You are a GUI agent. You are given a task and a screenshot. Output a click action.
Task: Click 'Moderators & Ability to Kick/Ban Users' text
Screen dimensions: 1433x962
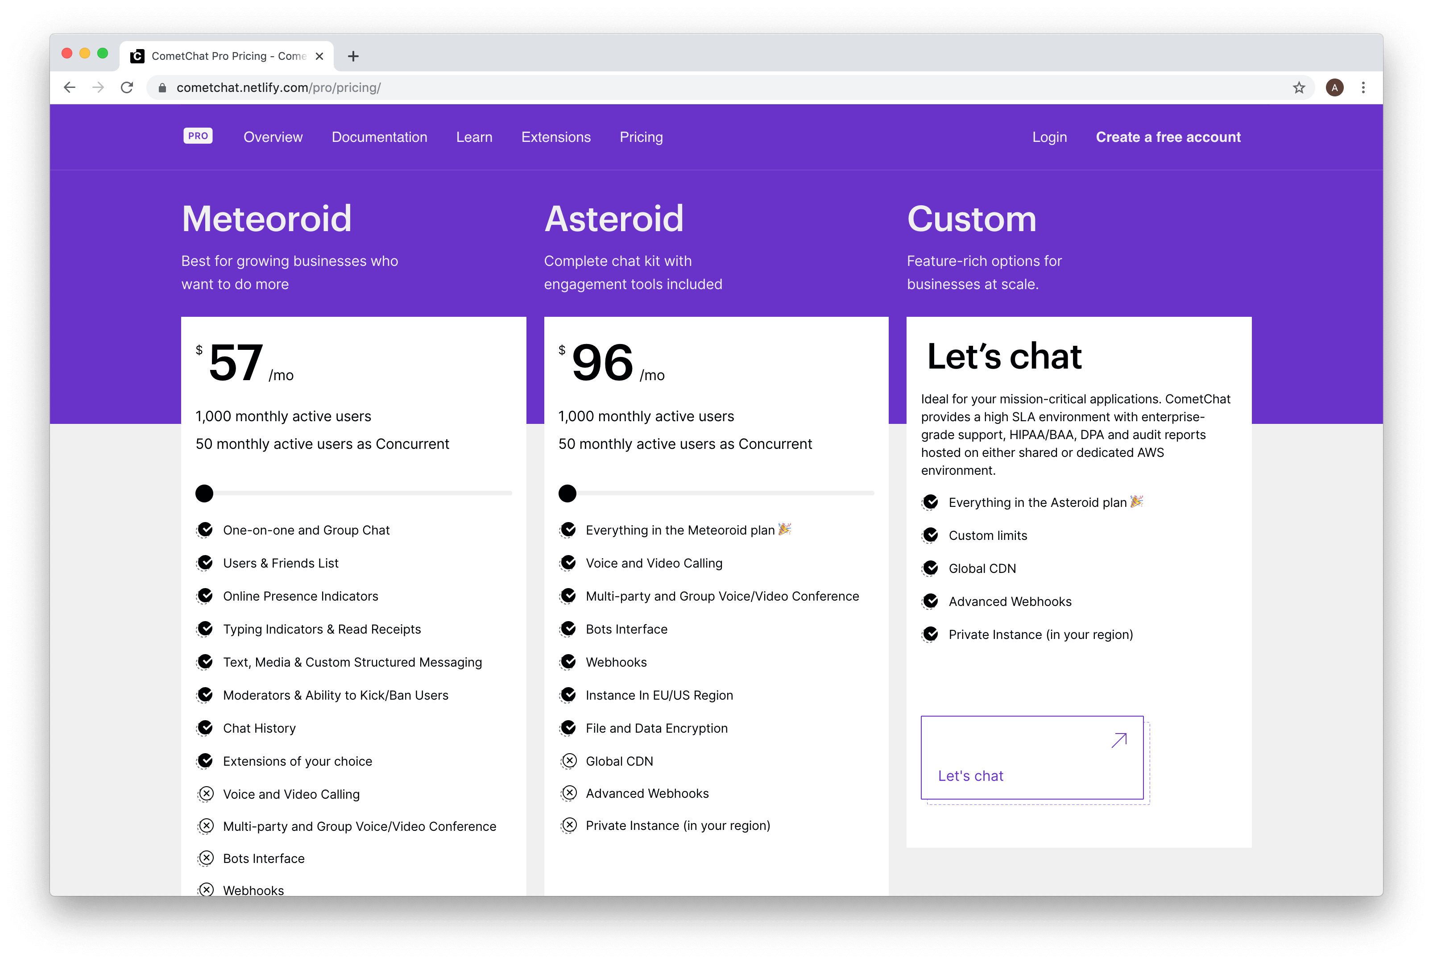tap(335, 695)
